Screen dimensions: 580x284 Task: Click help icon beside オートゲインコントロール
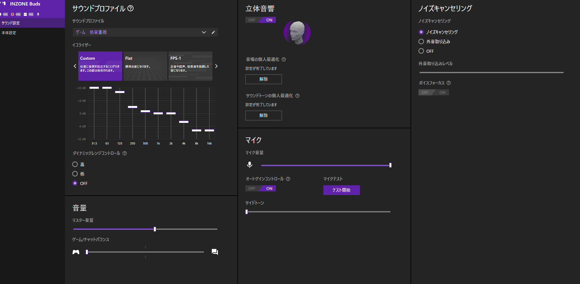(x=288, y=179)
